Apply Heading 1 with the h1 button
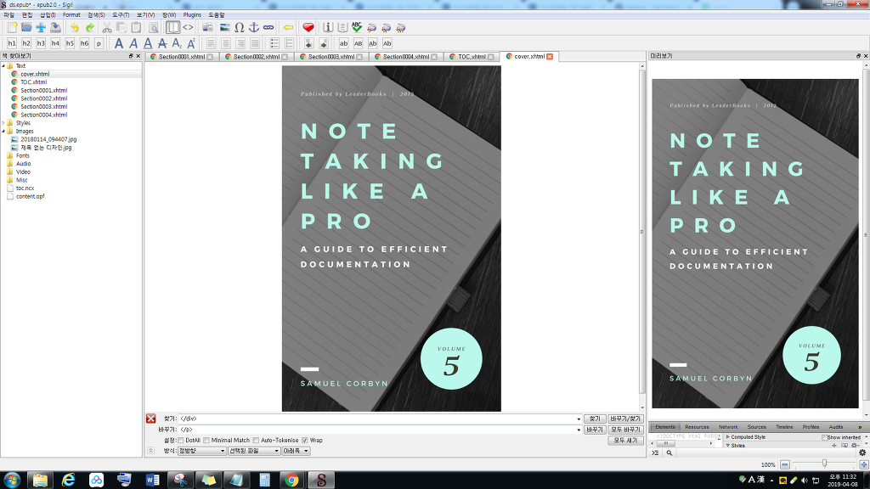Viewport: 870px width, 489px height. pos(12,43)
